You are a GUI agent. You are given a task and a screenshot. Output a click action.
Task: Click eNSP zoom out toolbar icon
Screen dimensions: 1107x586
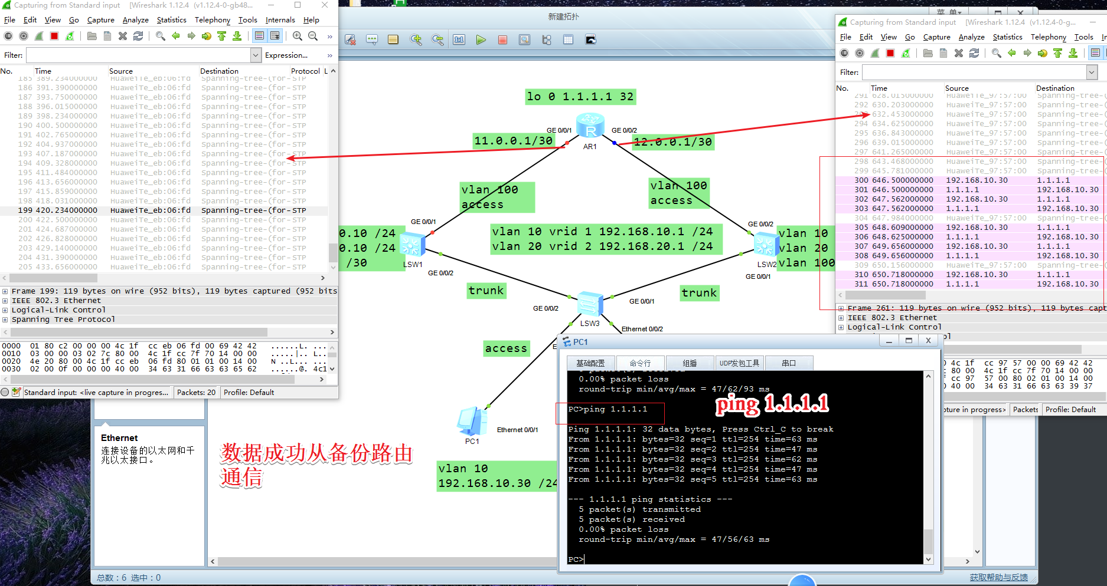tap(437, 39)
